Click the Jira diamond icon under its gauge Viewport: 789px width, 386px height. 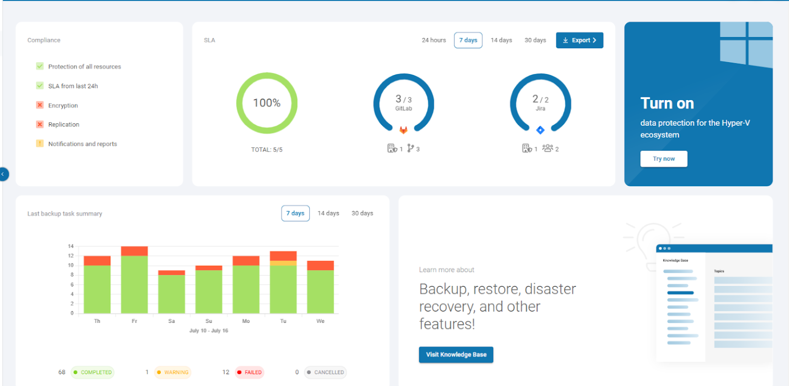[x=540, y=130]
